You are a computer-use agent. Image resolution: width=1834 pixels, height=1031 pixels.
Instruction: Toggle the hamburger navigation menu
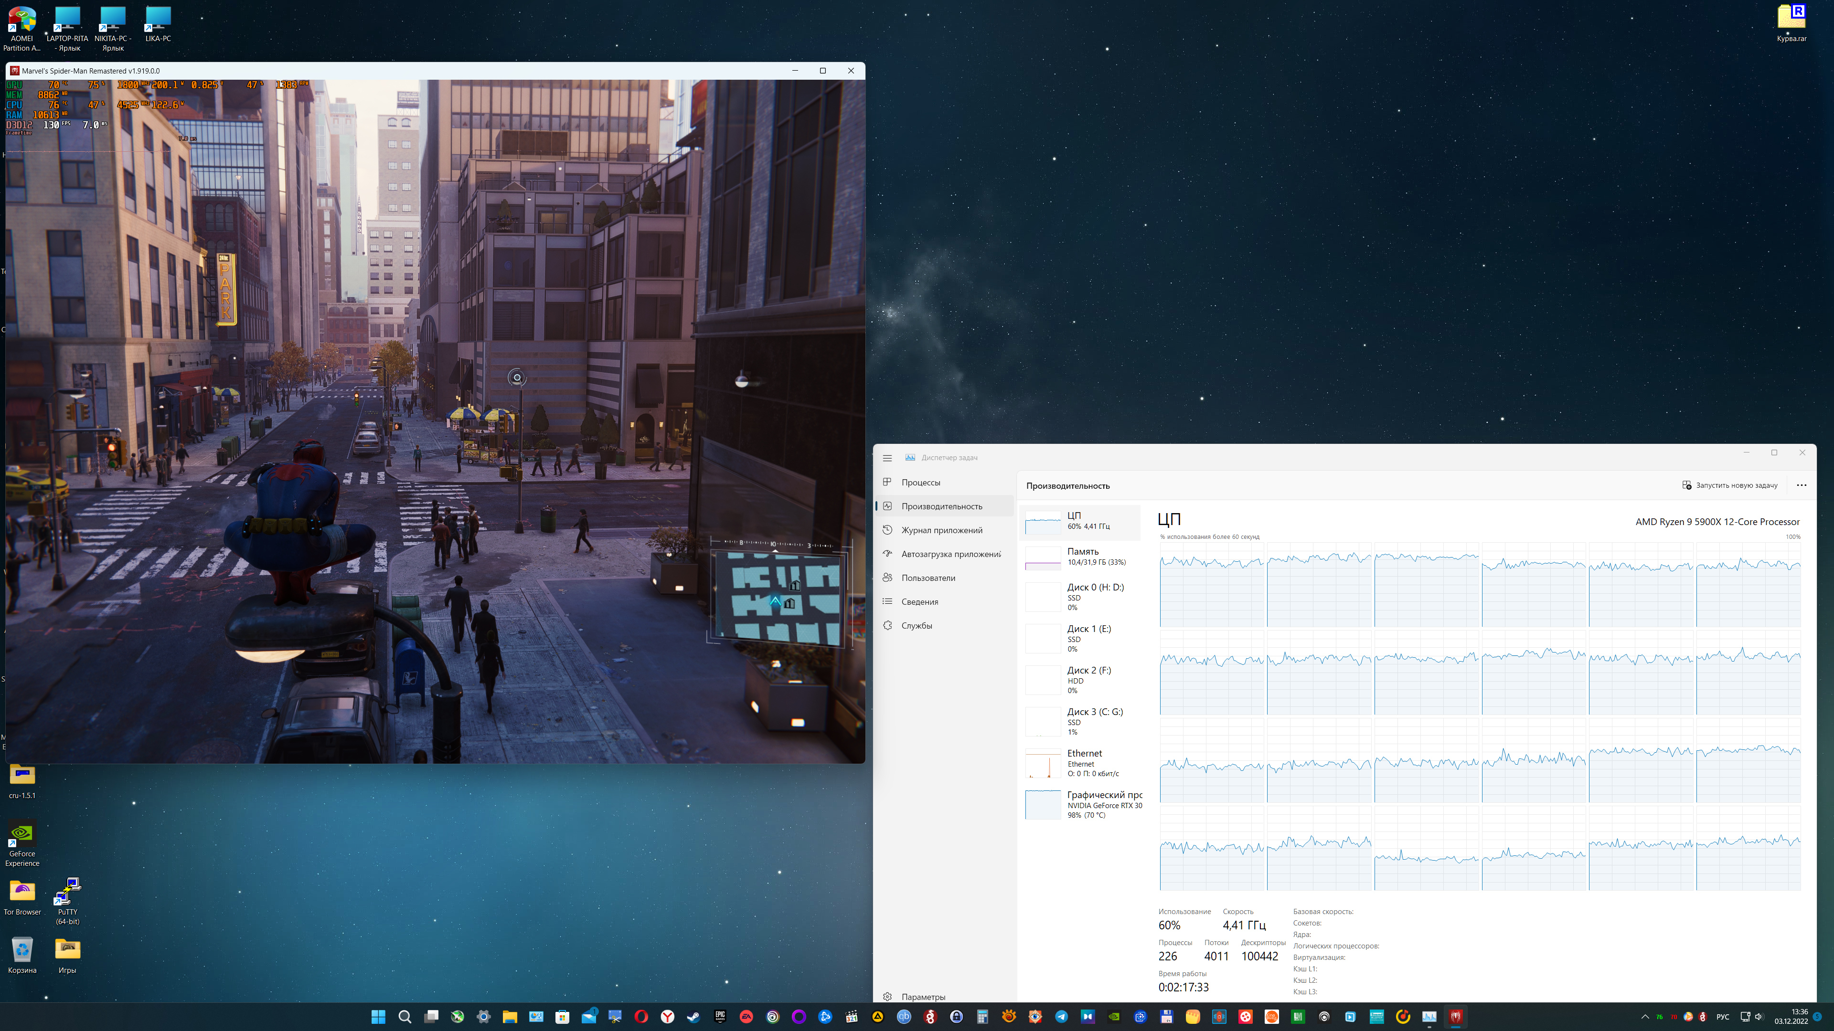point(887,458)
